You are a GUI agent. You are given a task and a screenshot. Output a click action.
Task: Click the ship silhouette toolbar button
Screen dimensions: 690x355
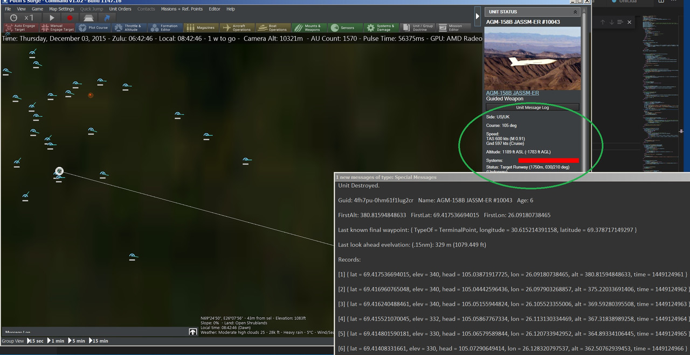pyautogui.click(x=88, y=18)
